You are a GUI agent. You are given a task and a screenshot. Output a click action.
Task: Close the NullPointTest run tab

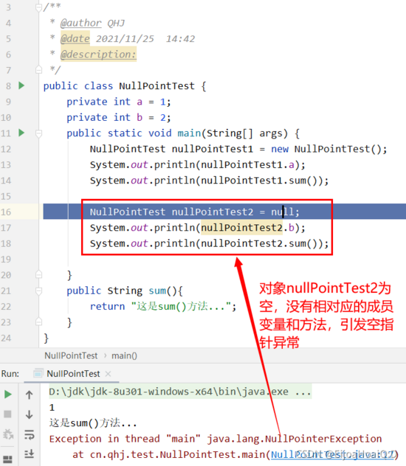(109, 374)
